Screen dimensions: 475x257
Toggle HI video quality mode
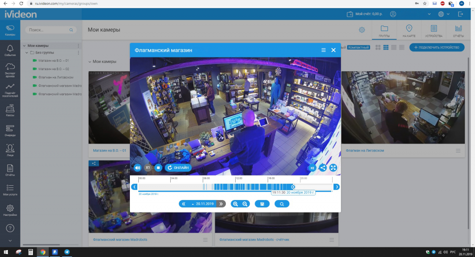(312, 168)
